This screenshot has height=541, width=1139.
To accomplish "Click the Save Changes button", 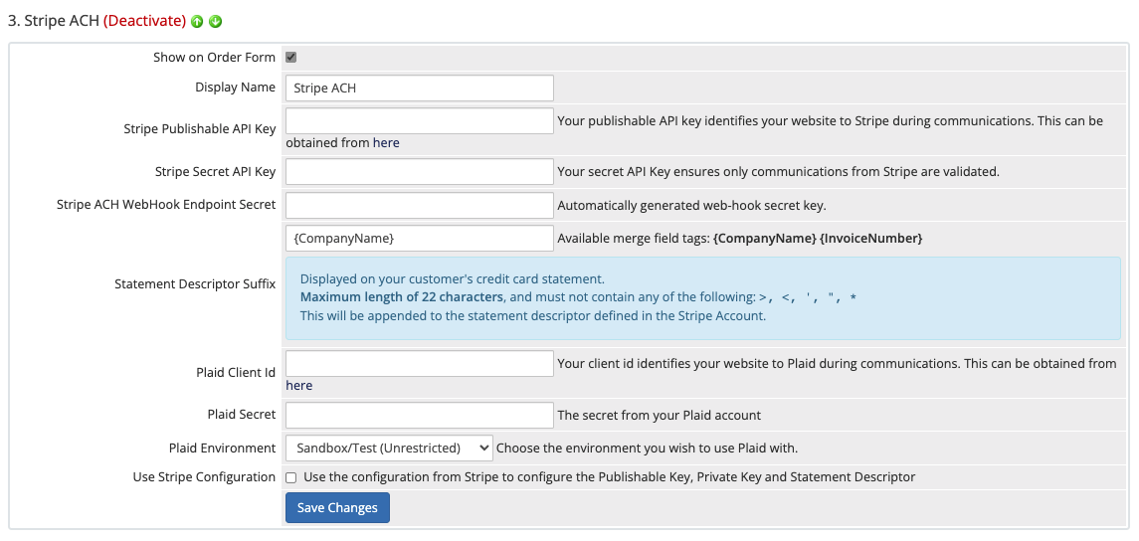I will click(x=338, y=507).
